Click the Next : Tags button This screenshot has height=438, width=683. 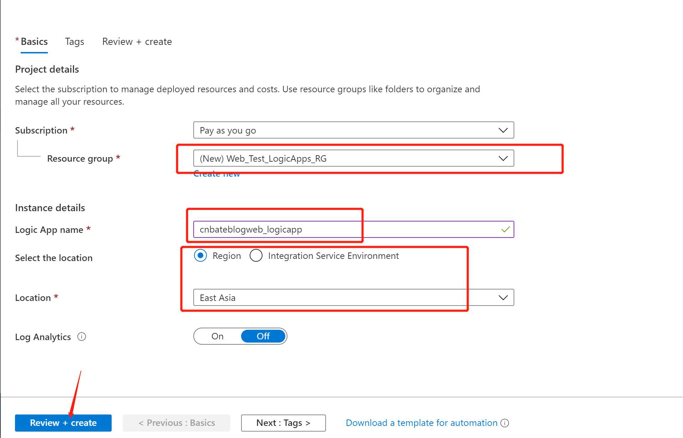[x=283, y=423]
